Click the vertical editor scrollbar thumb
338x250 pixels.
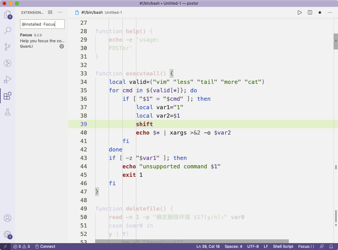click(335, 41)
